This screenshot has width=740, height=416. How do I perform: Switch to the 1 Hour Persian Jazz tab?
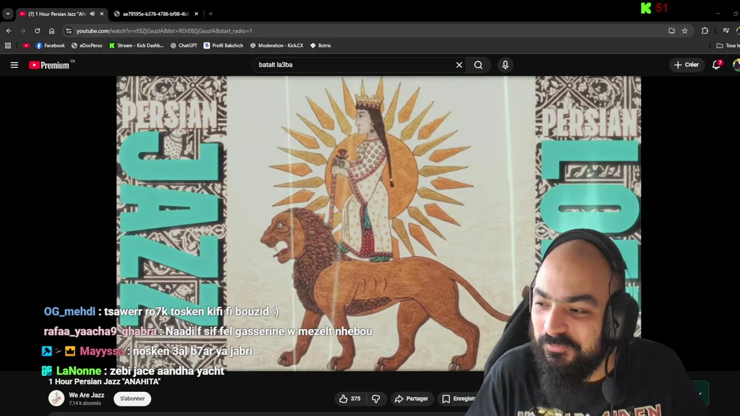[57, 14]
